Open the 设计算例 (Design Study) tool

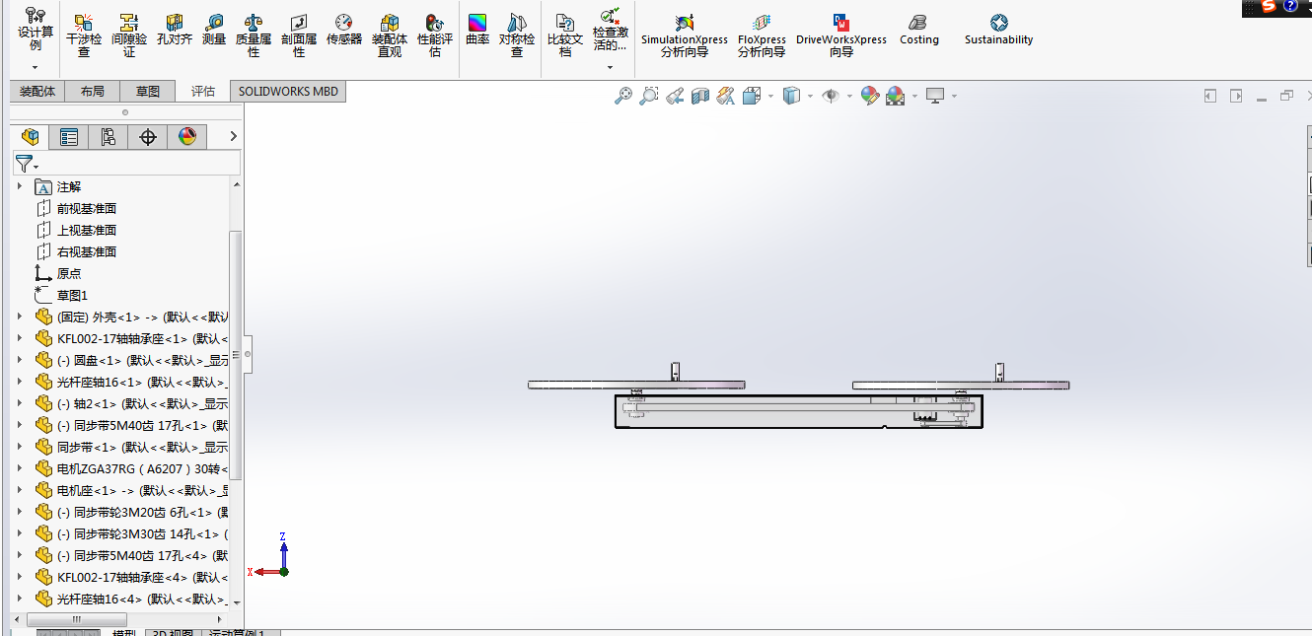pos(35,30)
